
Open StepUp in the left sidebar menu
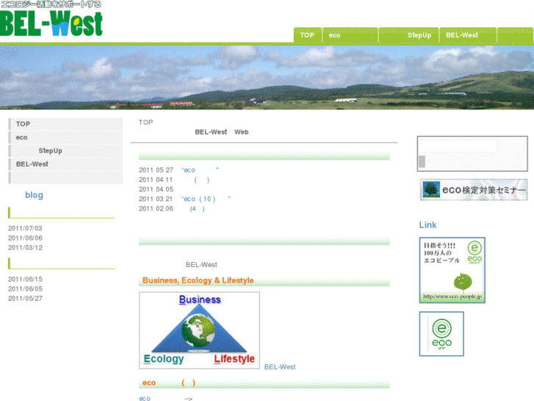65,151
